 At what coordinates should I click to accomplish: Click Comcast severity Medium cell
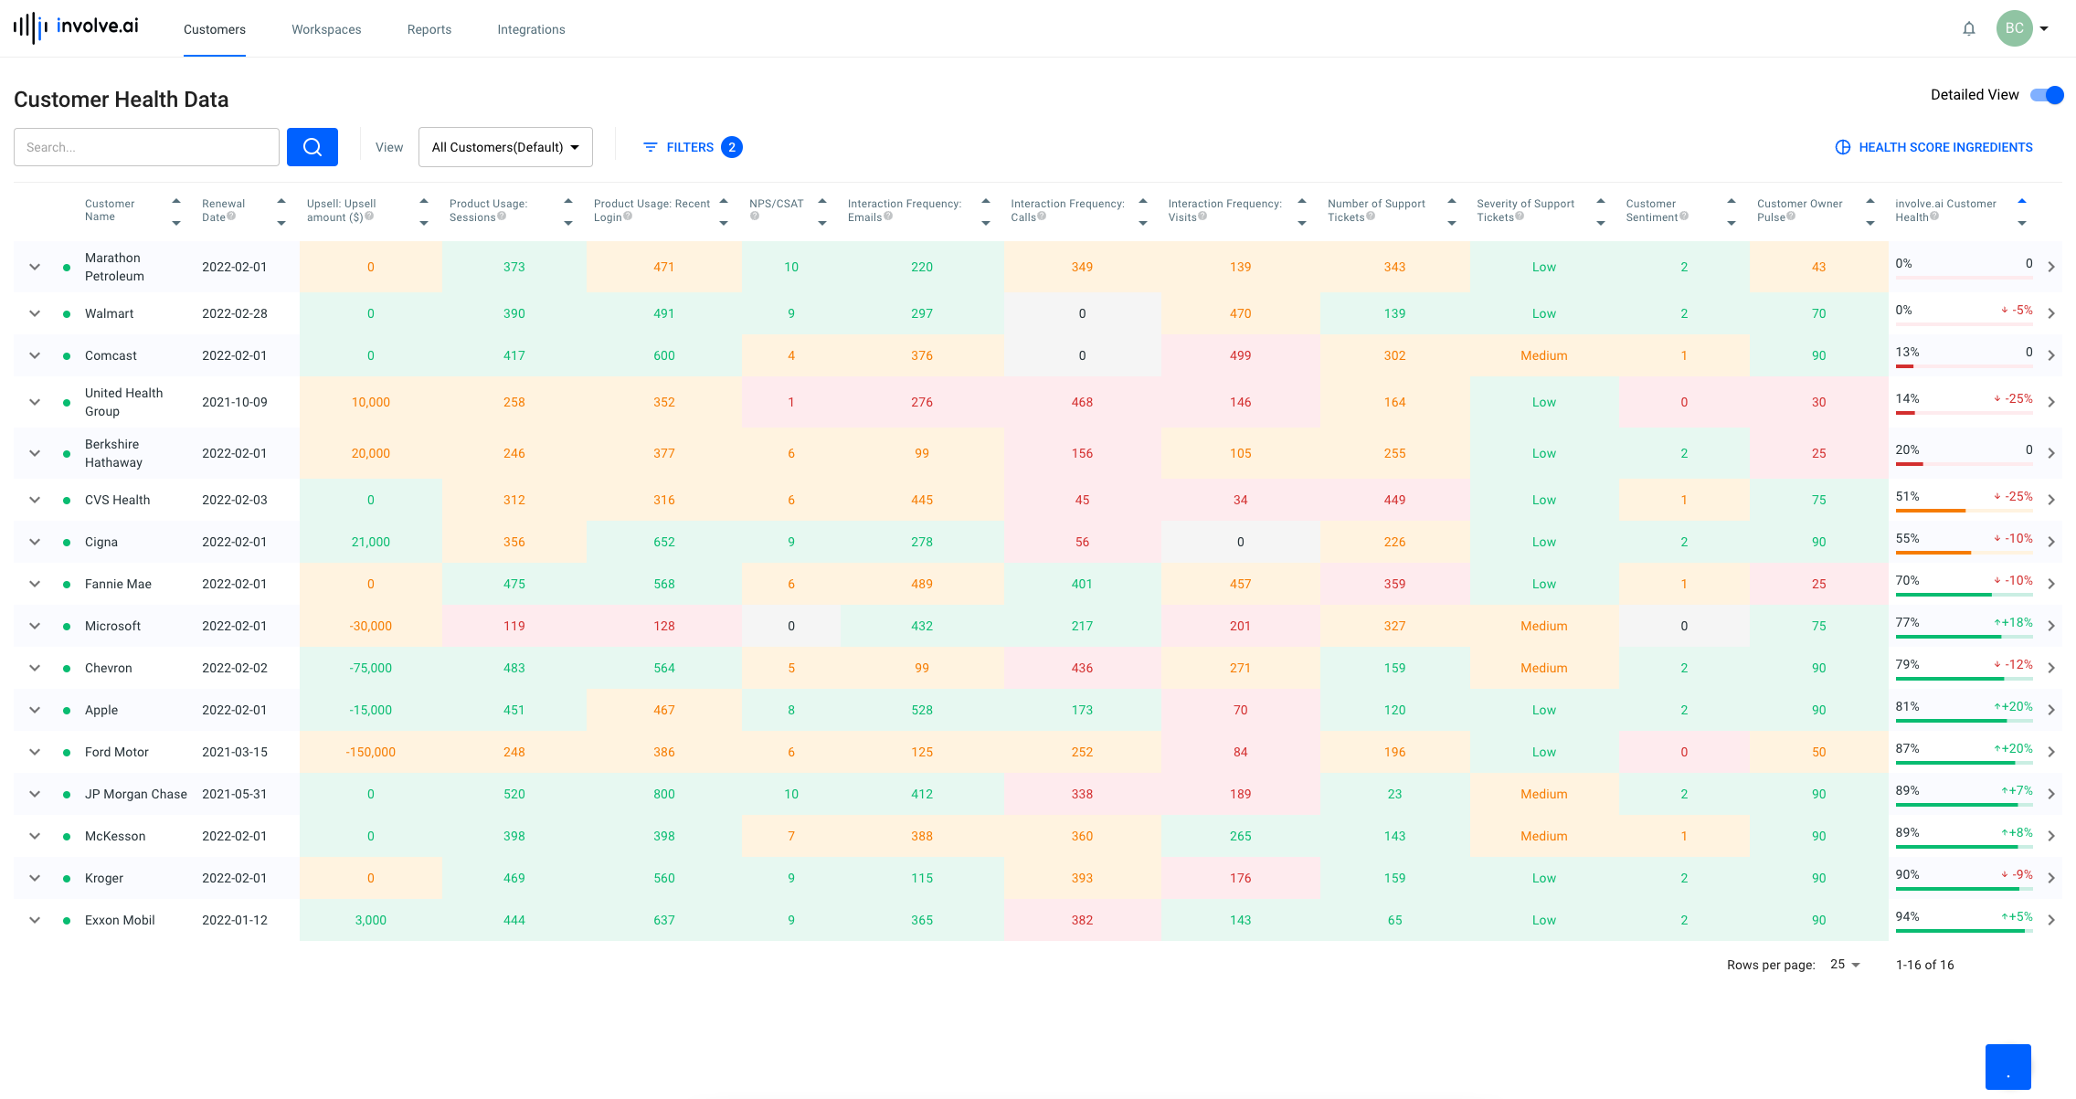tap(1544, 355)
